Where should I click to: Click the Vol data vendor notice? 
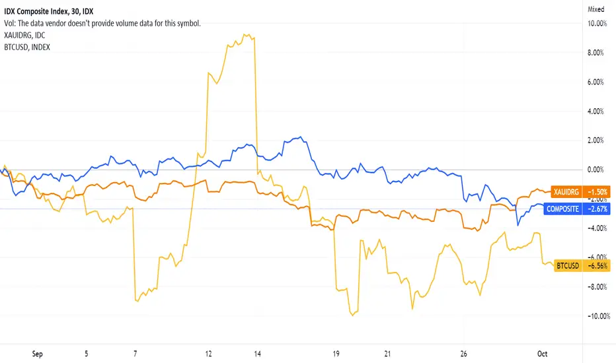pyautogui.click(x=102, y=23)
